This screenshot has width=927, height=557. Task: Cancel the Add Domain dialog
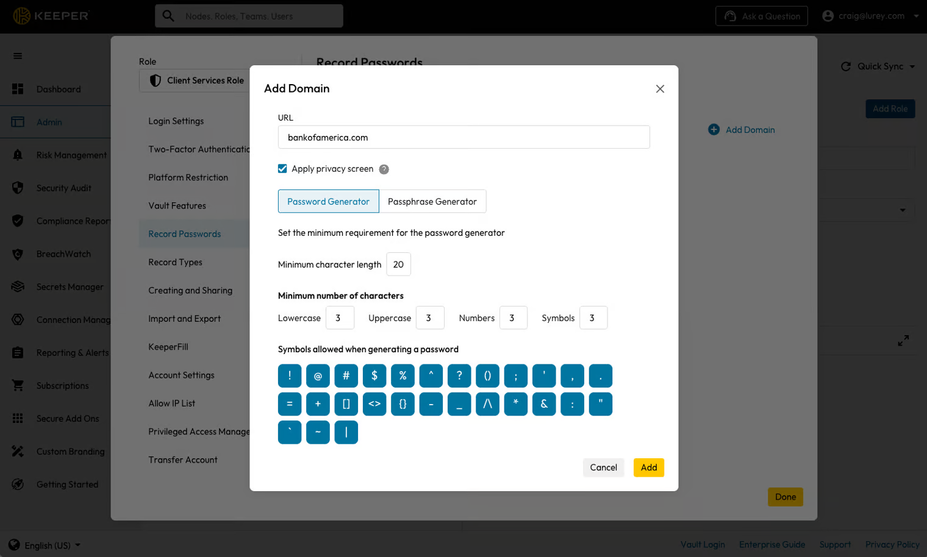coord(603,467)
